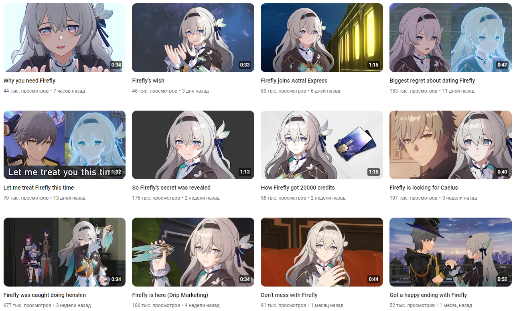Click 'Firefly is here (Drip Marketing)' title
Image resolution: width=517 pixels, height=311 pixels.
click(170, 295)
